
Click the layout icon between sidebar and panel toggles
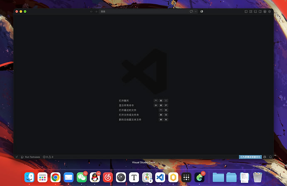click(251, 12)
